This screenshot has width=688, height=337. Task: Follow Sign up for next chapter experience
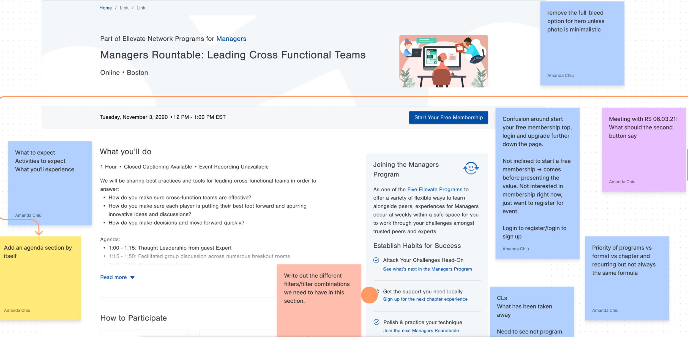pos(425,299)
